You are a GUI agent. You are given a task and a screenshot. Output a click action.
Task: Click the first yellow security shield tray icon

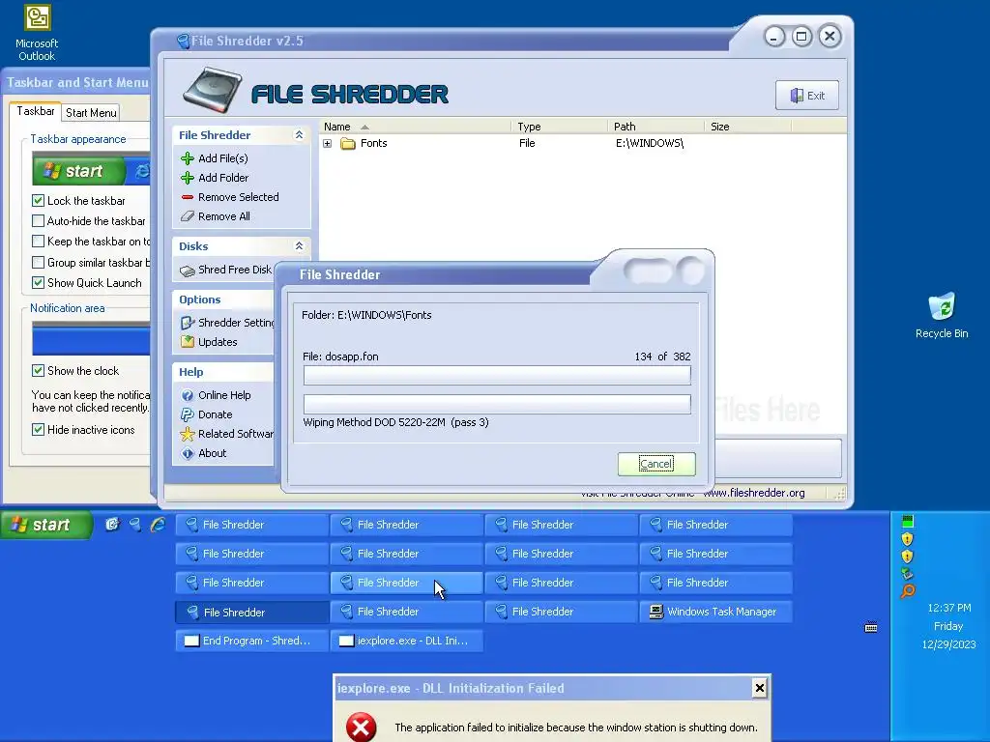[907, 539]
